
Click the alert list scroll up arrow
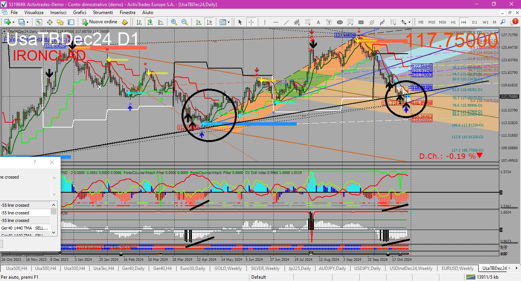coord(54,204)
